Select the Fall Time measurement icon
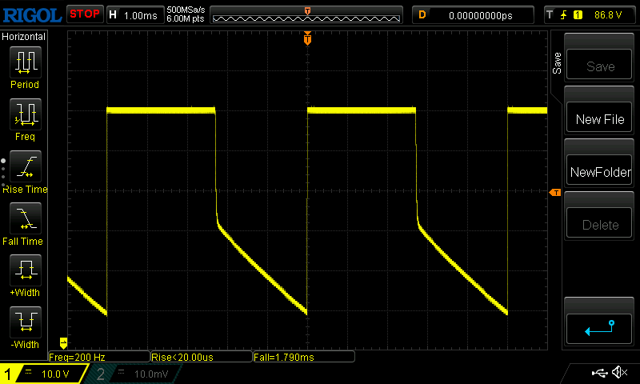Image resolution: width=640 pixels, height=384 pixels. pyautogui.click(x=26, y=218)
